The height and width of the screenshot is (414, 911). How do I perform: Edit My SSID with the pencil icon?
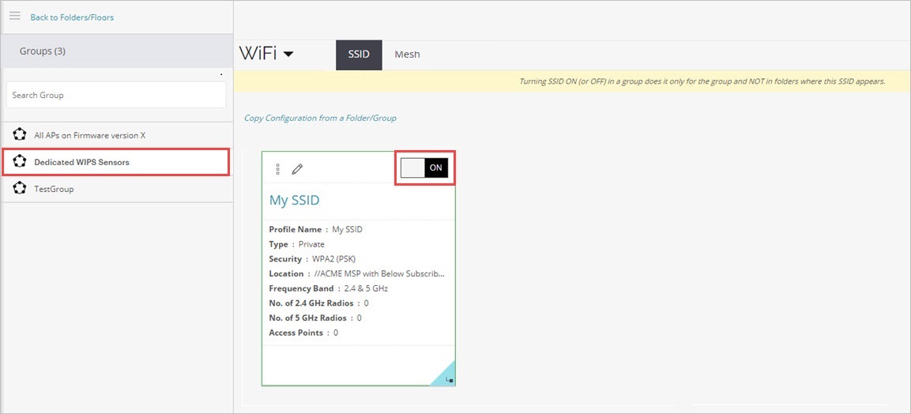point(297,169)
